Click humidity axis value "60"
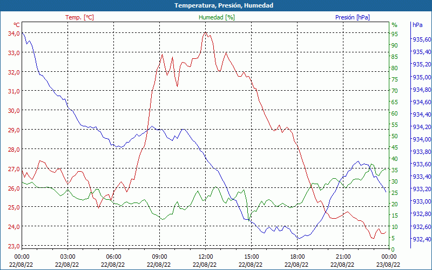The width and height of the screenshot is (432, 270). (395, 113)
